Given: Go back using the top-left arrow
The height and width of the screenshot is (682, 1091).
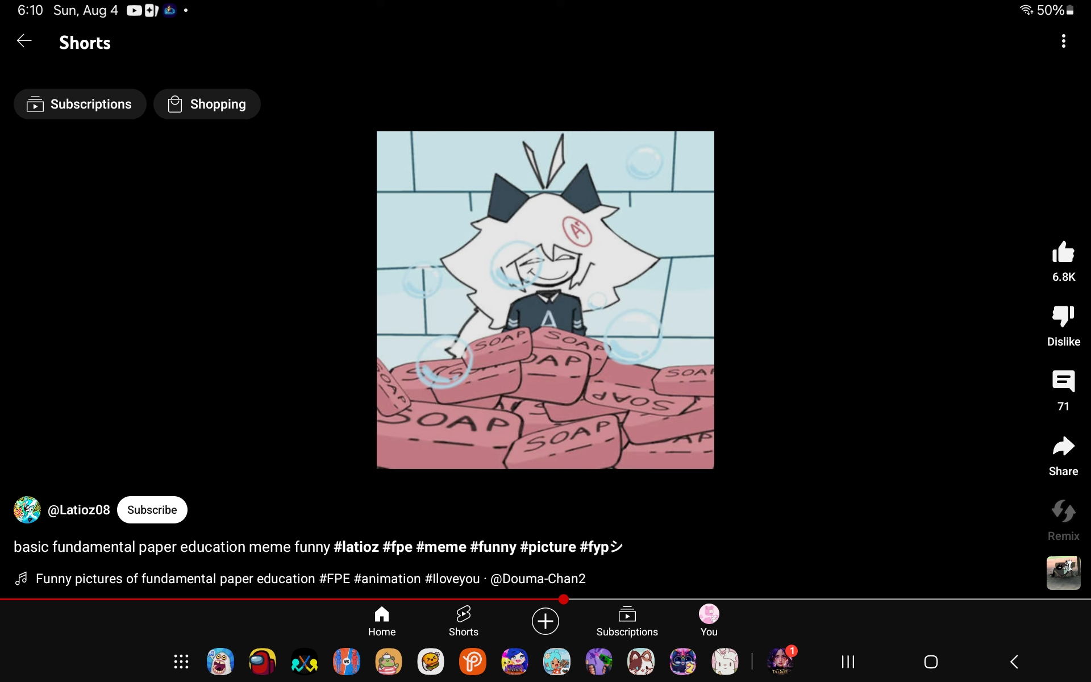Looking at the screenshot, I should (24, 41).
